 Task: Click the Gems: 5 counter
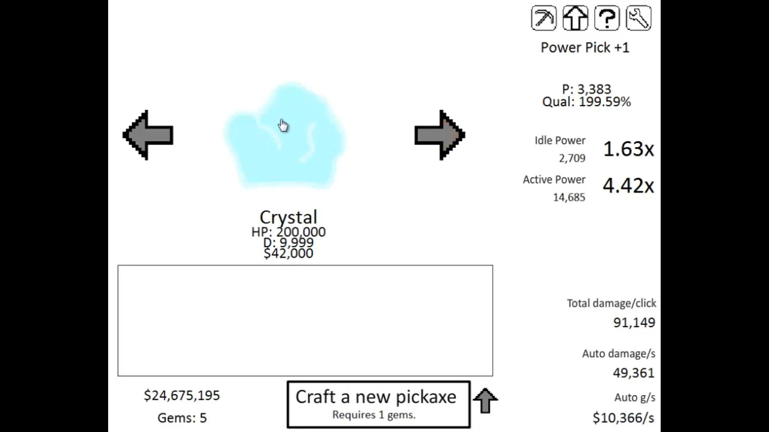[x=182, y=418]
